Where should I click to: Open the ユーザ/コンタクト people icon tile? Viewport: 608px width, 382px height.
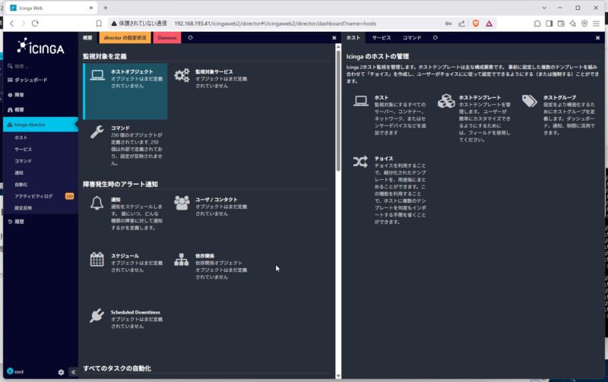[182, 203]
